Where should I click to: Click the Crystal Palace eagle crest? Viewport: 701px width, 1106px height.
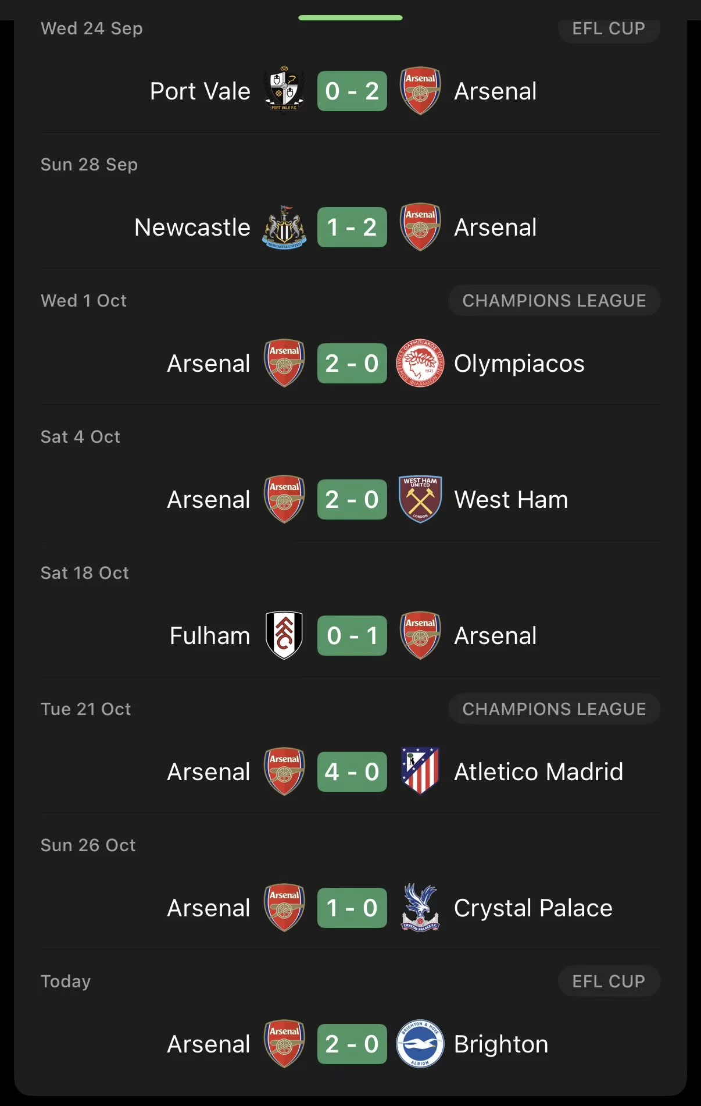pos(420,908)
